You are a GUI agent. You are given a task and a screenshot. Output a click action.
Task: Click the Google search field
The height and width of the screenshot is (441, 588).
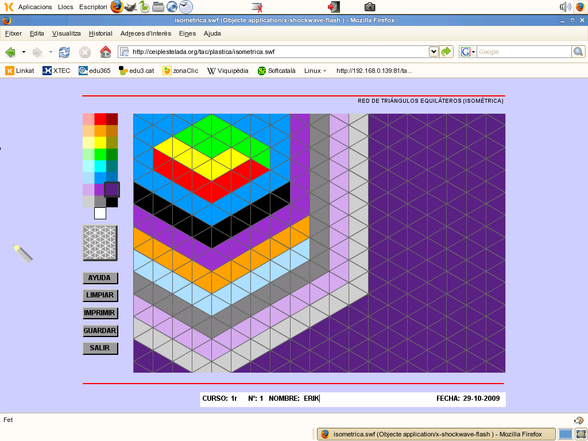524,52
